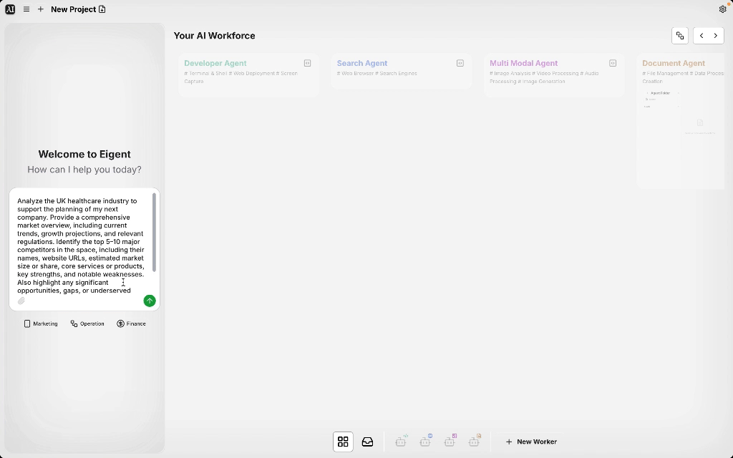This screenshot has height=458, width=733.
Task: Click Developer Agent tags text
Action: pos(241,77)
